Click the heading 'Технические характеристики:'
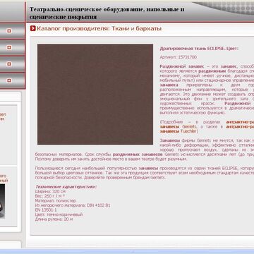Image resolution: width=254 pixels, height=254 pixels. click(66, 186)
